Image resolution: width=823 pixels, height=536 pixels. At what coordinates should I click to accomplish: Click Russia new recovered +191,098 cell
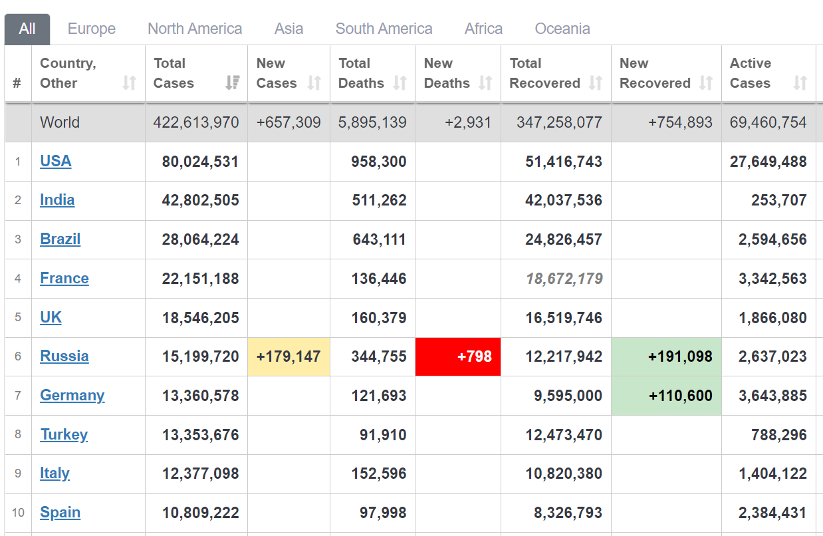pos(666,356)
